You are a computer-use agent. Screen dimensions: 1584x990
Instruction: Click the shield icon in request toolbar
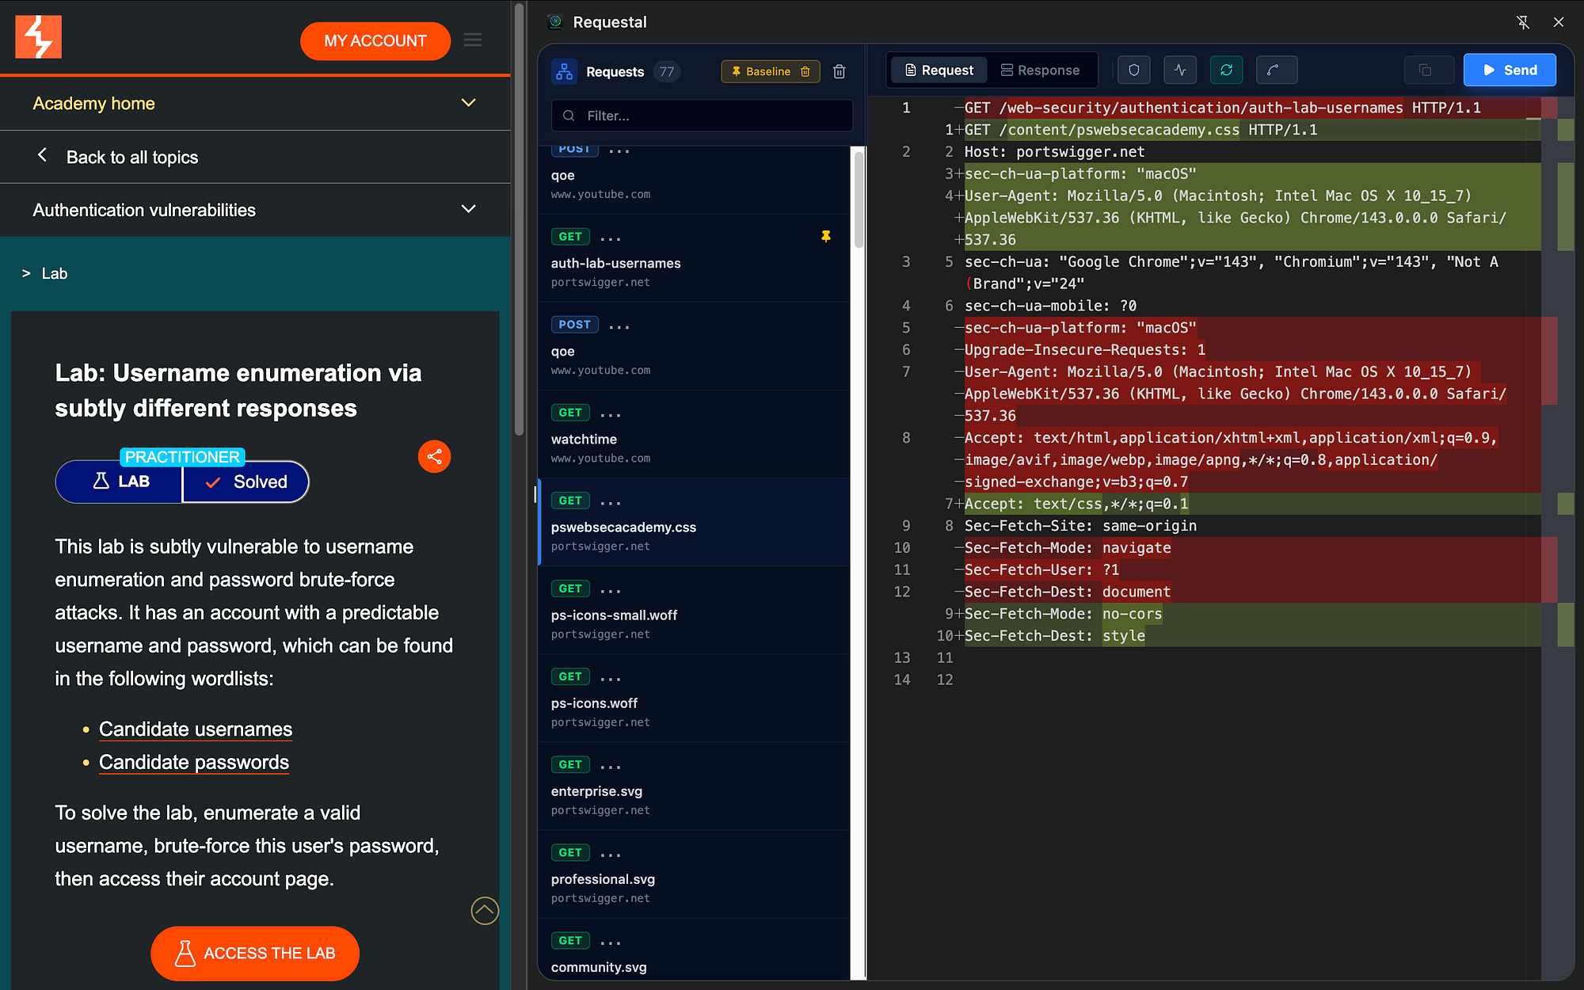point(1133,70)
